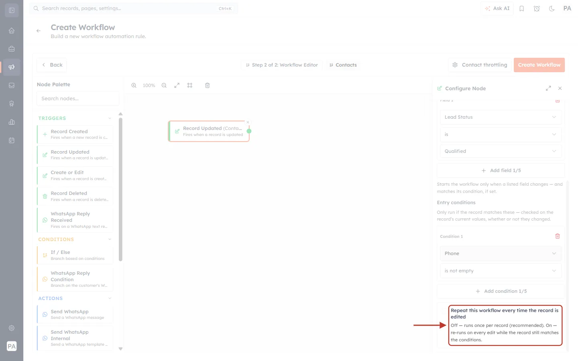Image resolution: width=578 pixels, height=361 pixels.
Task: Open the alarm clock reminders icon
Action: click(537, 8)
